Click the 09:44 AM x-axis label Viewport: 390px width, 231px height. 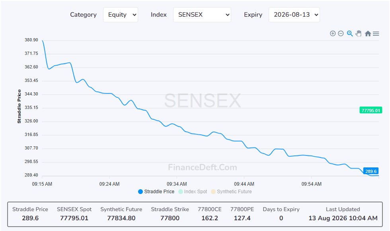point(244,184)
